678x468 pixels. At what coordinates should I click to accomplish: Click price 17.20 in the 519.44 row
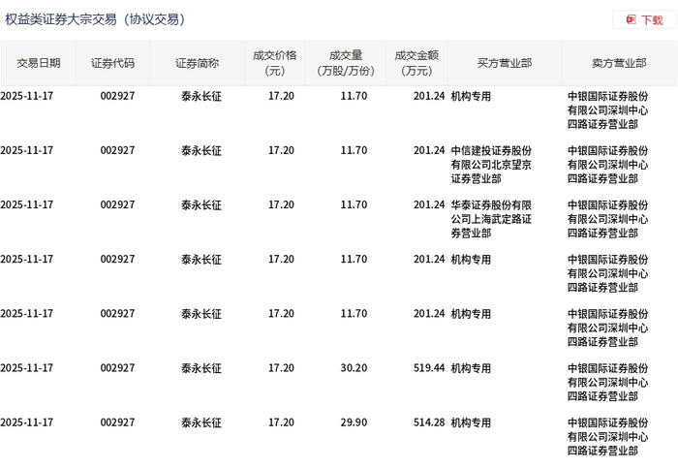(281, 368)
